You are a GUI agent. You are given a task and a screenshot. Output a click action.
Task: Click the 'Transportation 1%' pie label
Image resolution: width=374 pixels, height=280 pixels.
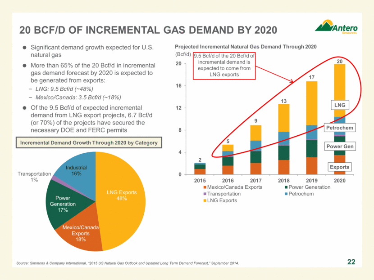(34, 177)
